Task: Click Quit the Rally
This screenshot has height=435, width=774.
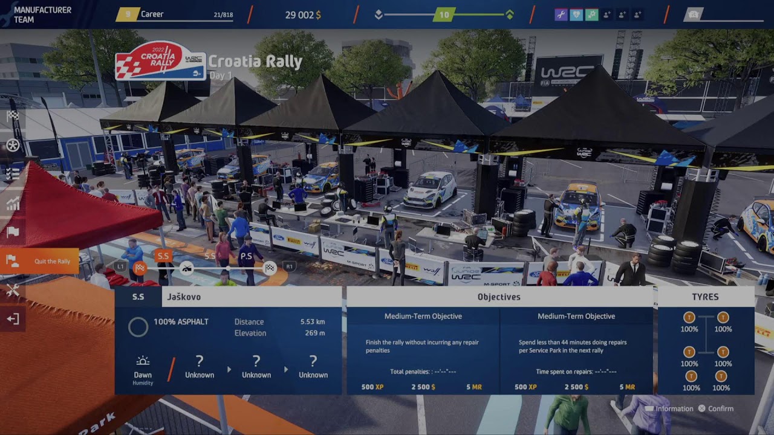Action: (39, 261)
